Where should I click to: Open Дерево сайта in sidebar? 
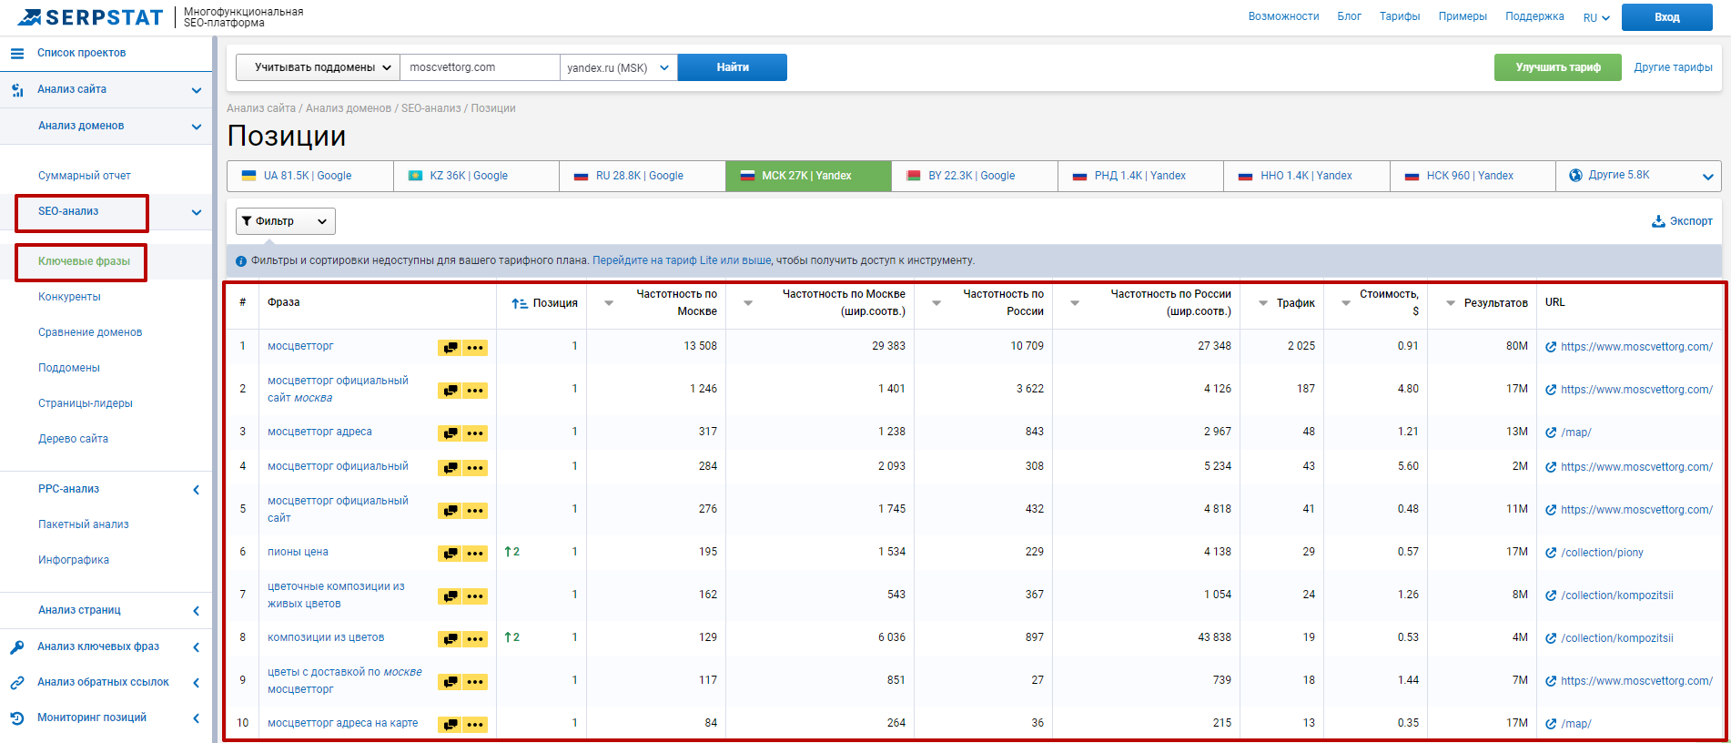pyautogui.click(x=73, y=439)
